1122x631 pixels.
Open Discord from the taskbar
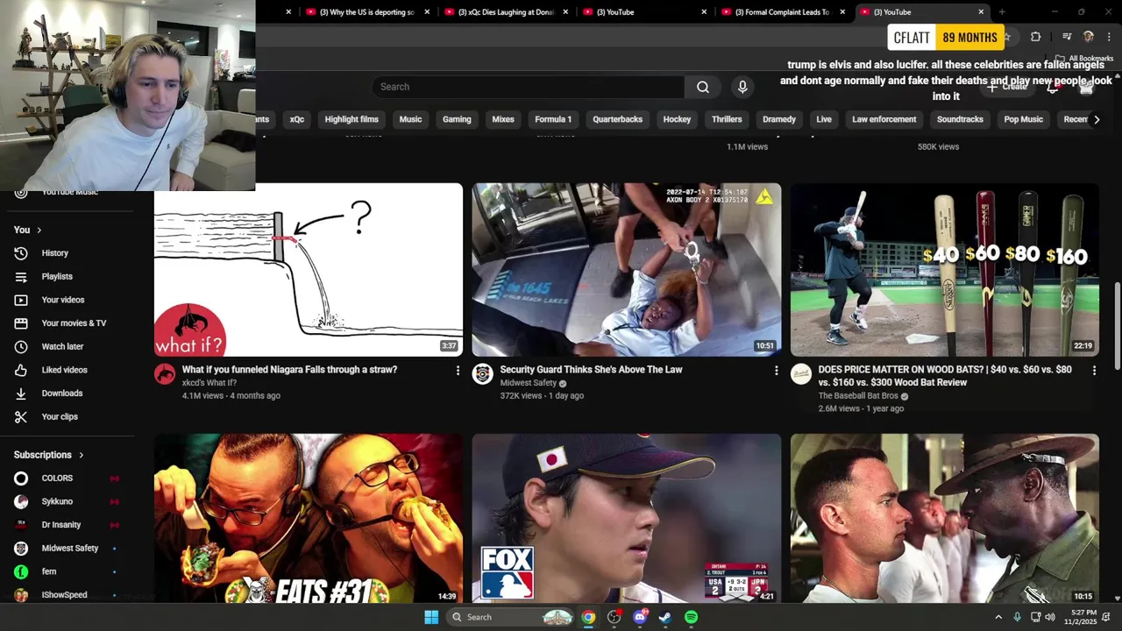(x=640, y=617)
